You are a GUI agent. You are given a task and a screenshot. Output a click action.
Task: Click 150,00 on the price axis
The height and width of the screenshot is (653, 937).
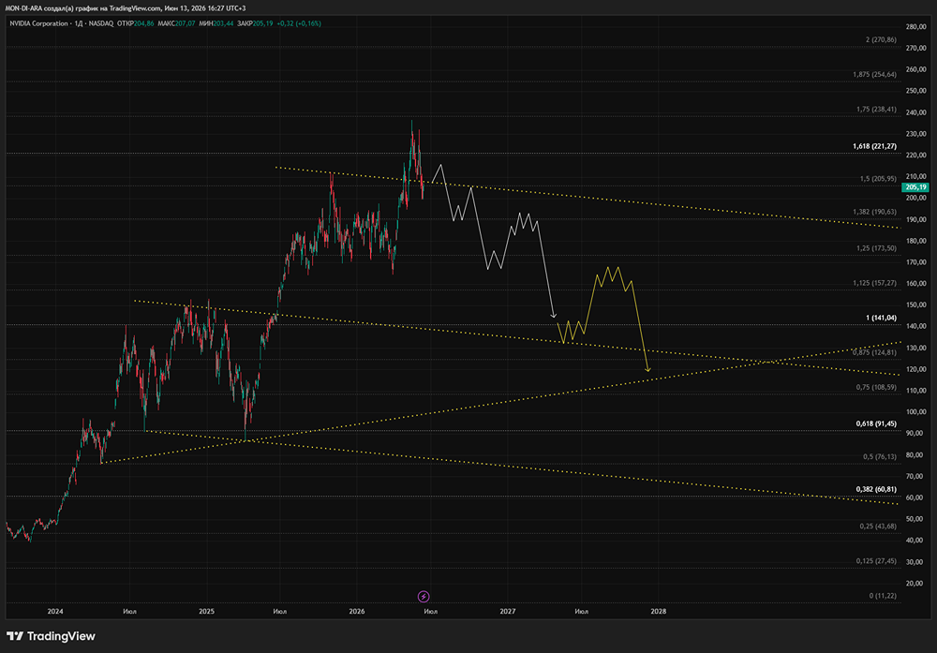pyautogui.click(x=916, y=304)
